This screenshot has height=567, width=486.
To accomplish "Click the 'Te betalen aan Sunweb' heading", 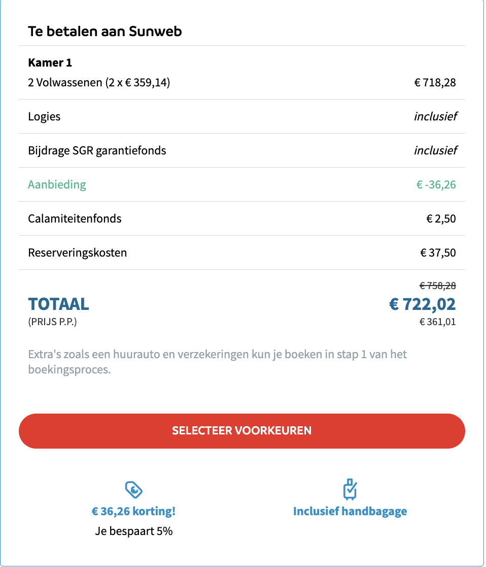I will [105, 31].
